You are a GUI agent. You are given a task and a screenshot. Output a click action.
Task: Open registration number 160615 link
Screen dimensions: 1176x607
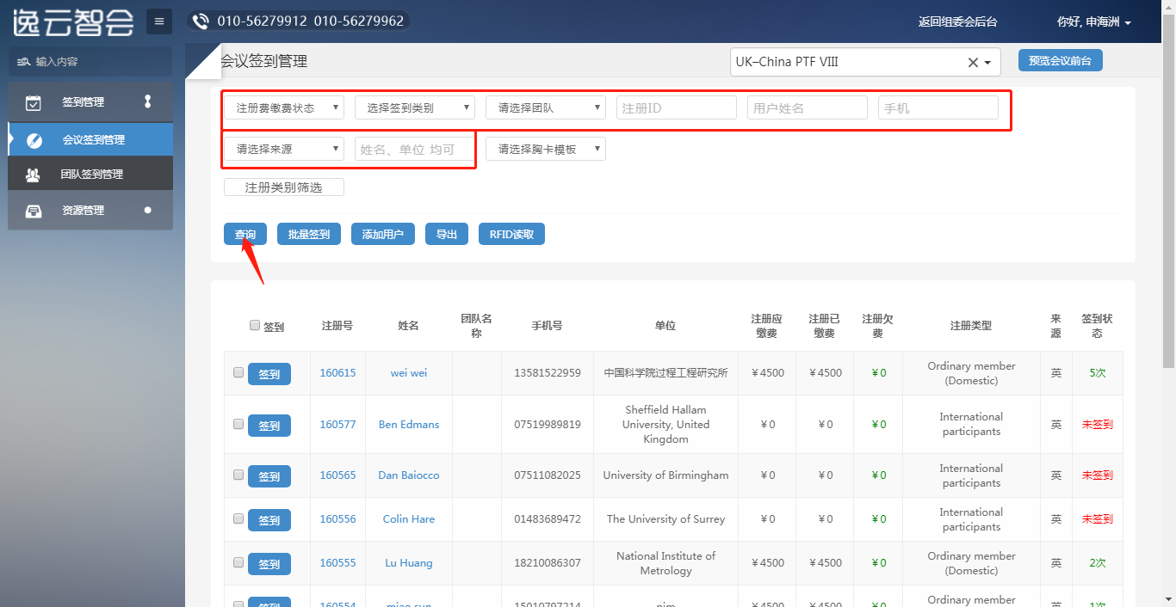click(x=337, y=373)
